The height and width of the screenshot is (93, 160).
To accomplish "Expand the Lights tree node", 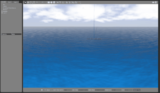I will tap(2, 13).
